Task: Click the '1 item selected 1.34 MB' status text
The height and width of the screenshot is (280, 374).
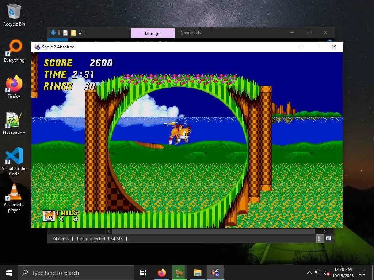Action: click(99, 238)
